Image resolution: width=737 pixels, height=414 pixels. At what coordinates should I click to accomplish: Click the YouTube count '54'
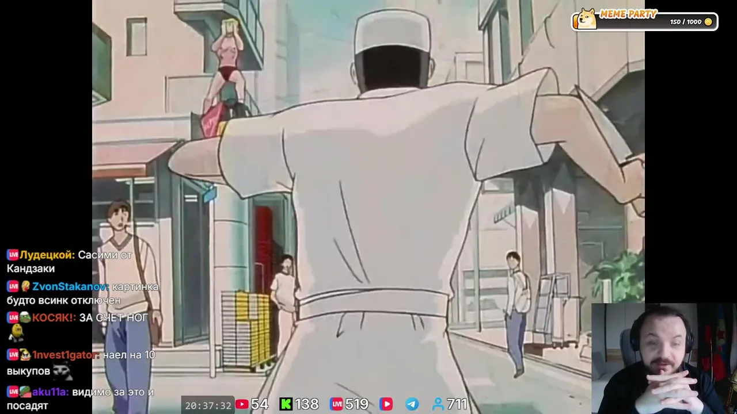[x=260, y=404]
